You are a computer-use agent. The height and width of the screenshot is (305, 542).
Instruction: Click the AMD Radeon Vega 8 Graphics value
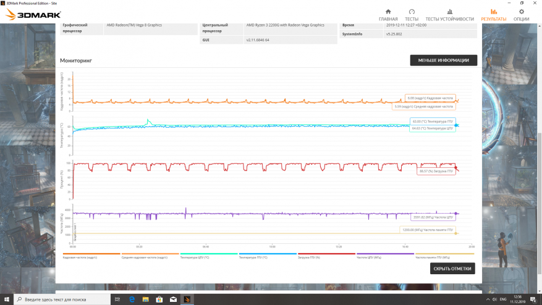(134, 25)
